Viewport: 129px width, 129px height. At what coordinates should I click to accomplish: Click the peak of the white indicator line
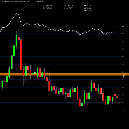(x=17, y=14)
